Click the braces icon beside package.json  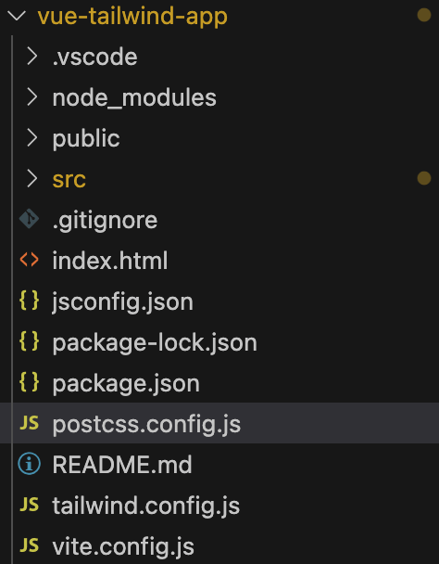[x=29, y=381]
